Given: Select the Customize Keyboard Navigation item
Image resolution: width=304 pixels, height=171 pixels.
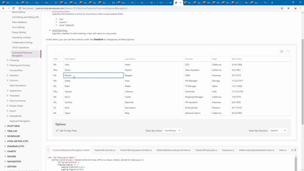Looking at the screenshot, I should coord(26,54).
